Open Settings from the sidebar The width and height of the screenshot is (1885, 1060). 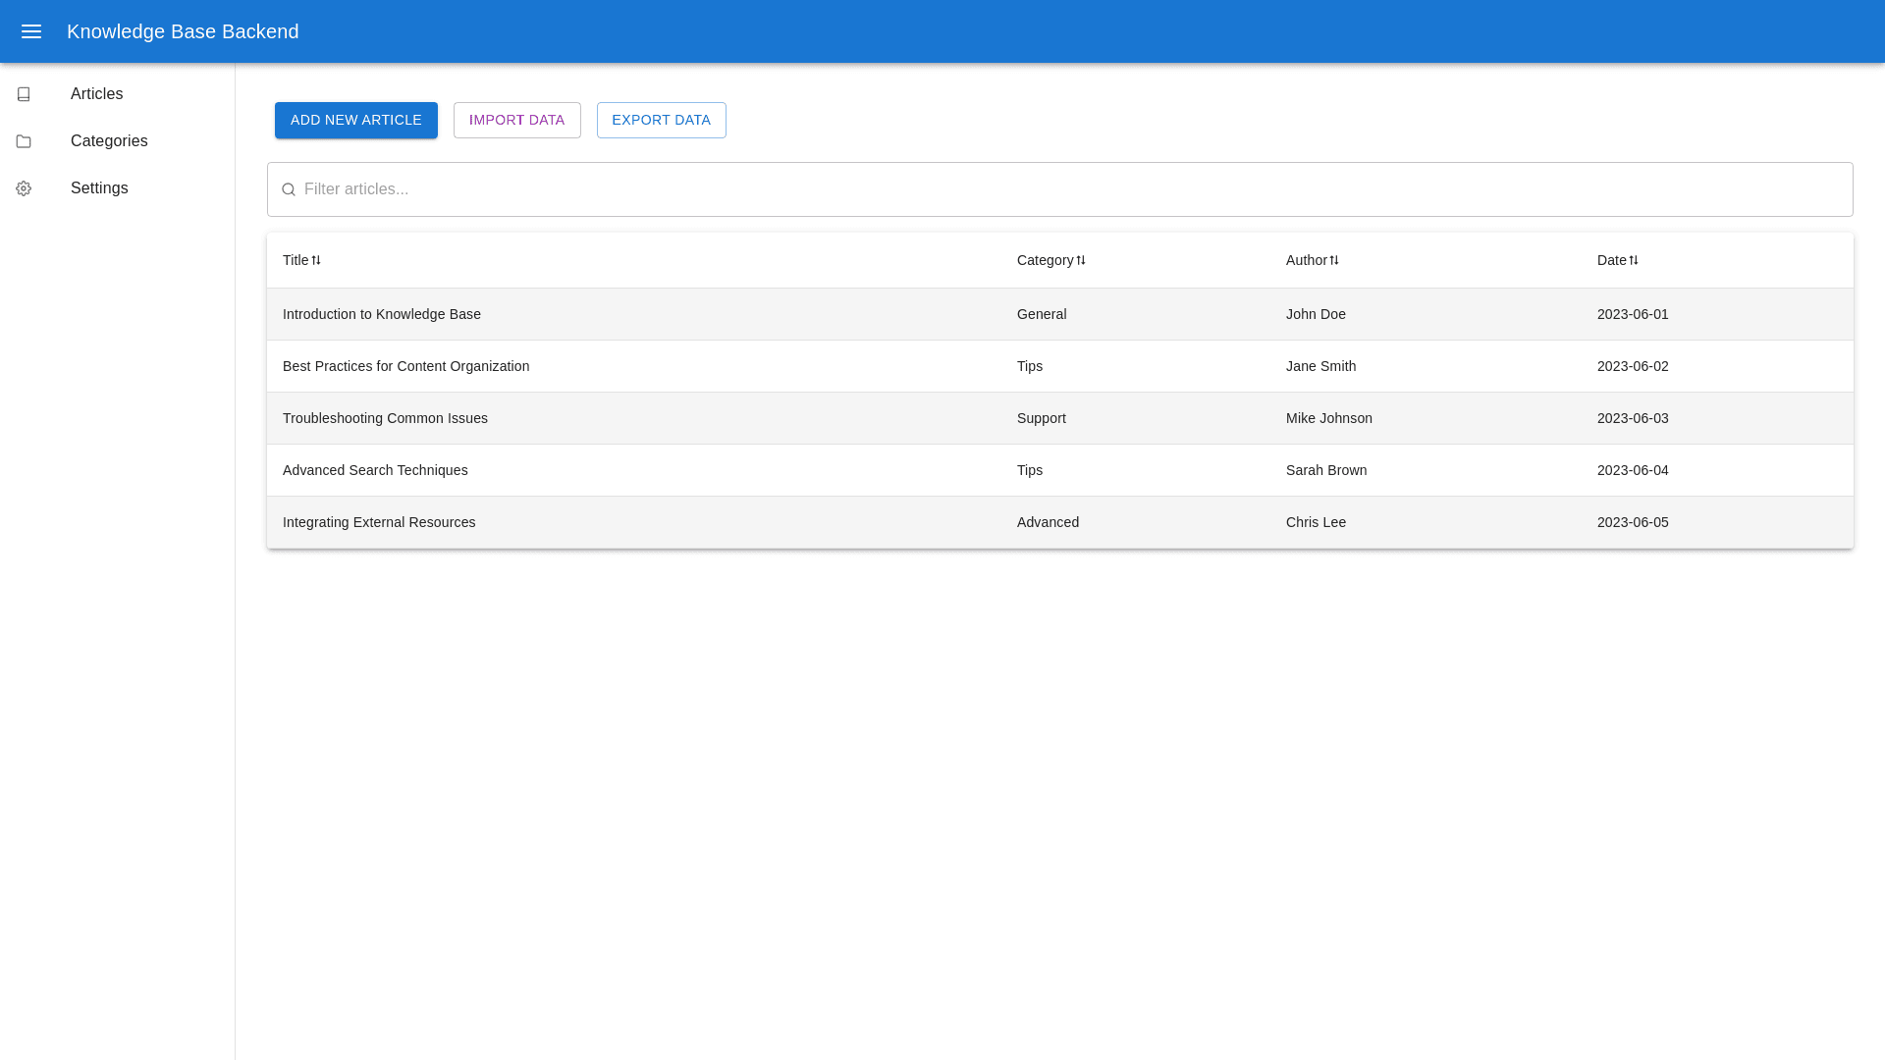[99, 188]
